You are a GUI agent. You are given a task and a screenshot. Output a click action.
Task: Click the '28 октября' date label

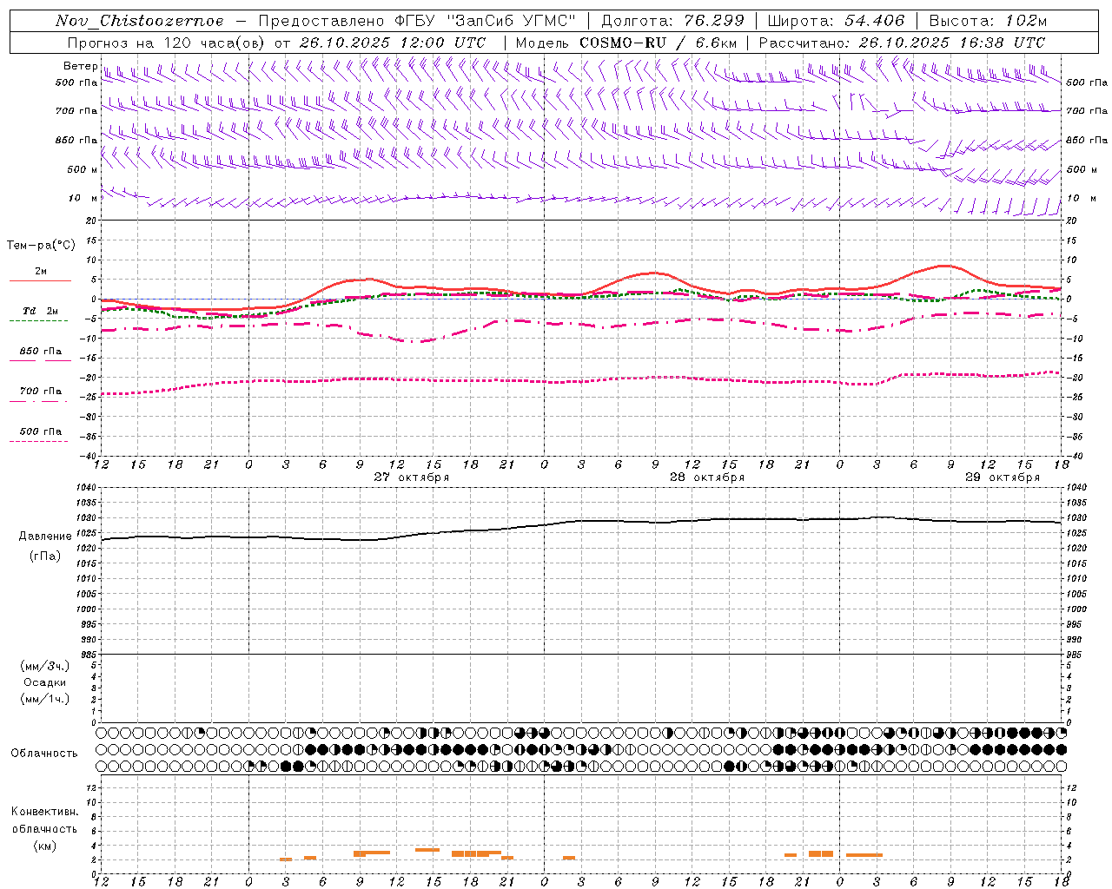(x=706, y=477)
